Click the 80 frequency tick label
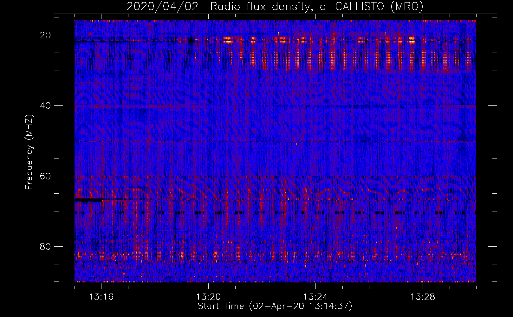 [46, 246]
